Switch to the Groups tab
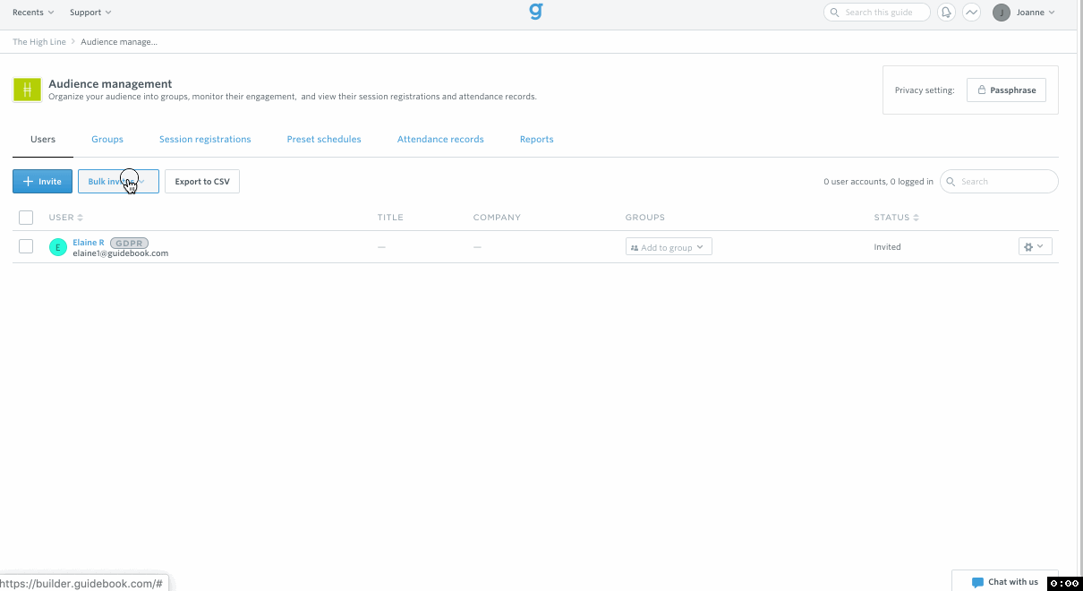Viewport: 1083px width, 591px height. click(x=107, y=139)
